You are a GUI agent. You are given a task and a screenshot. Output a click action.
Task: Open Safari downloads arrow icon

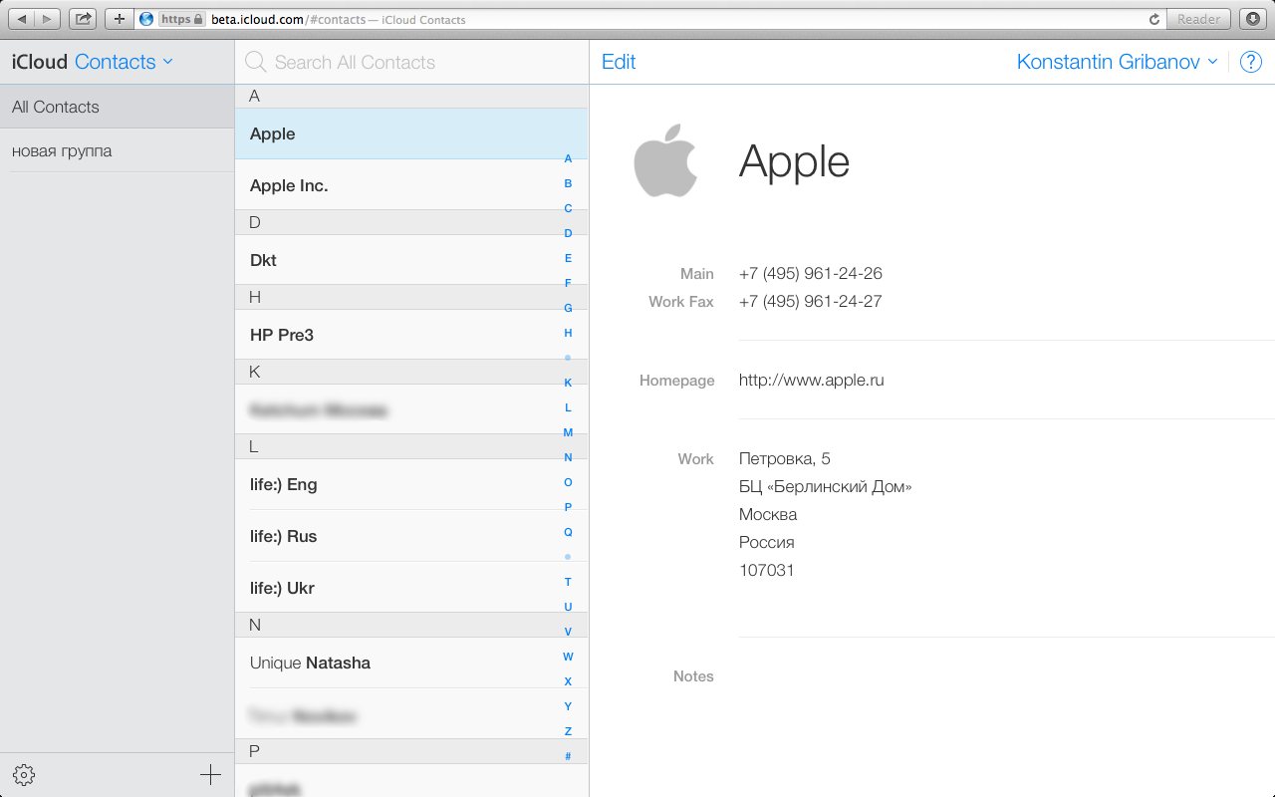tap(1252, 19)
